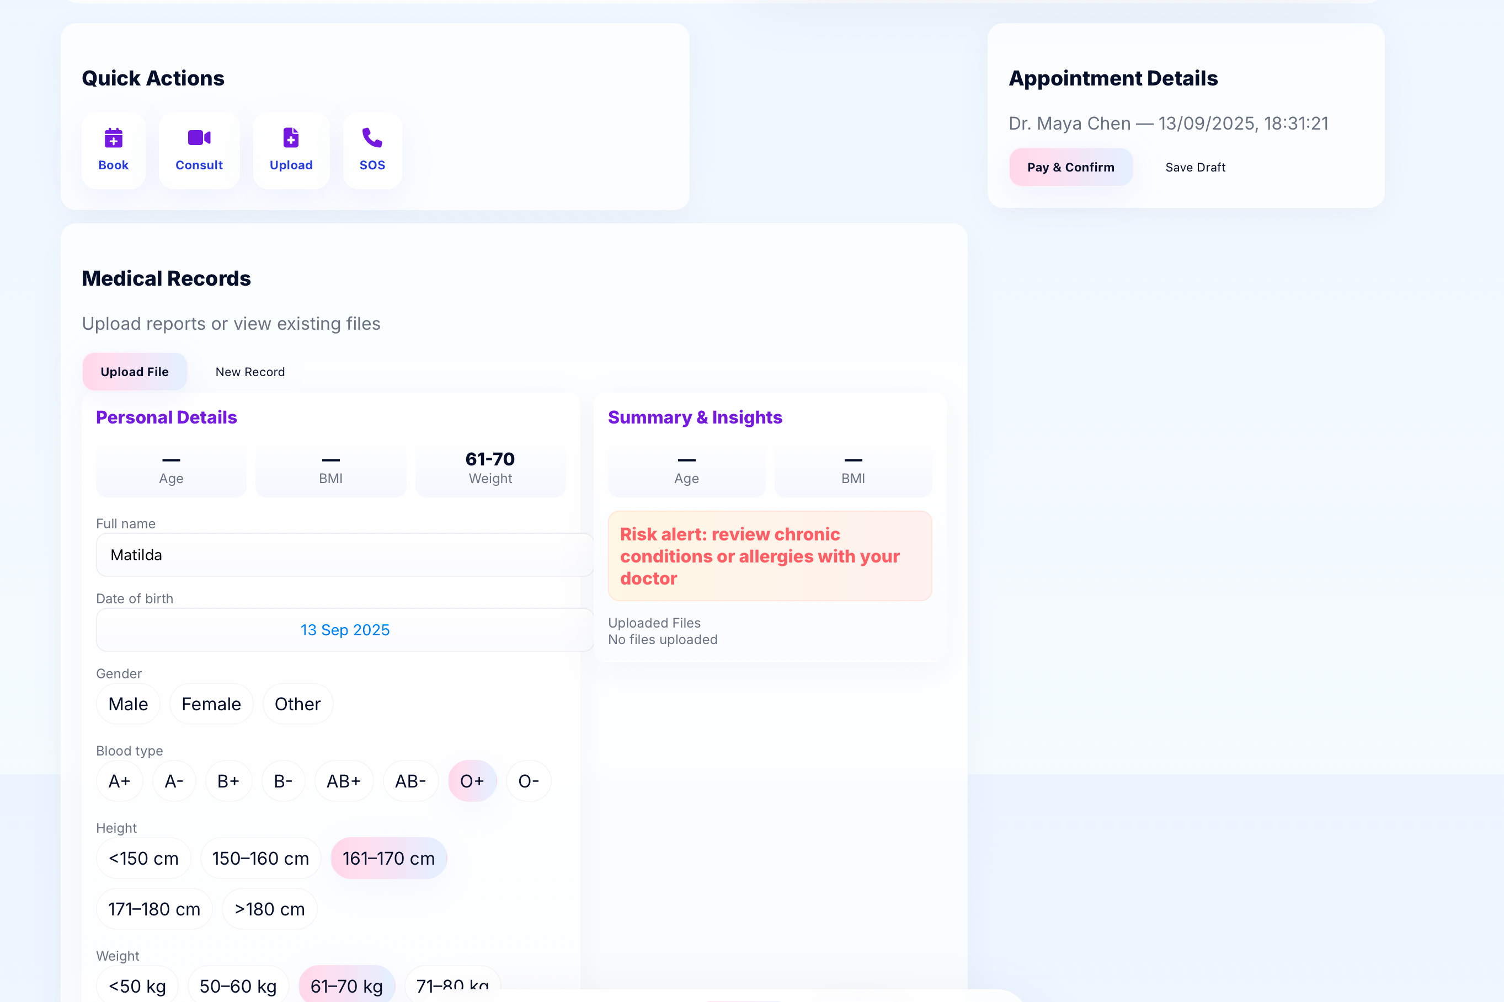Open the date of birth picker

(344, 629)
